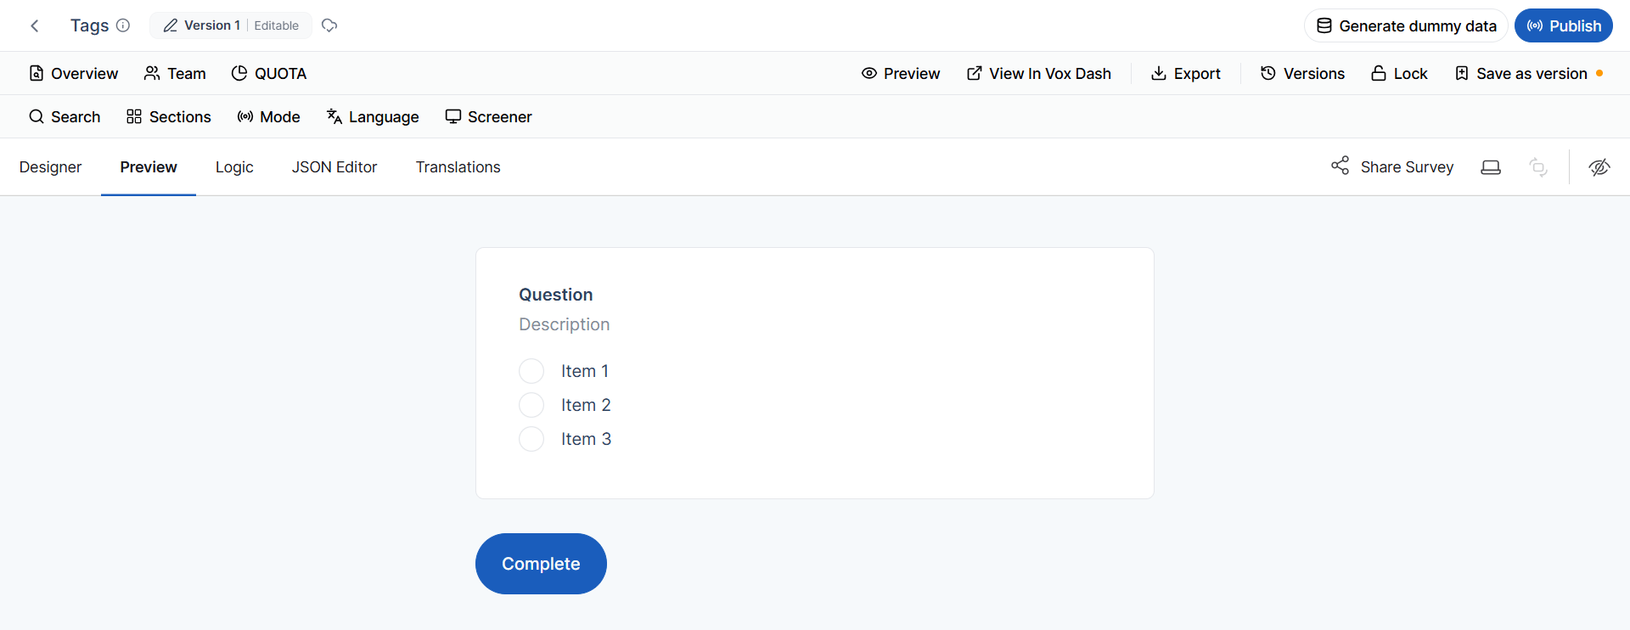
Task: Click the info icon beside Tags
Action: tap(123, 25)
